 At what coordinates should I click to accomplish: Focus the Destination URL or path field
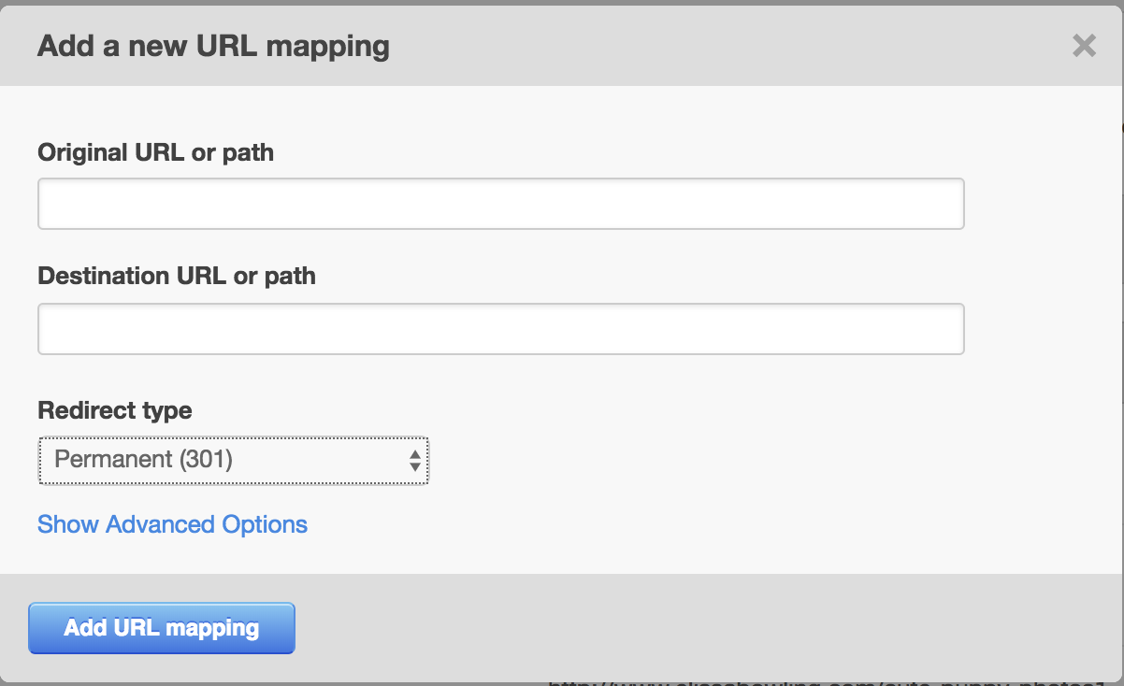[x=501, y=329]
